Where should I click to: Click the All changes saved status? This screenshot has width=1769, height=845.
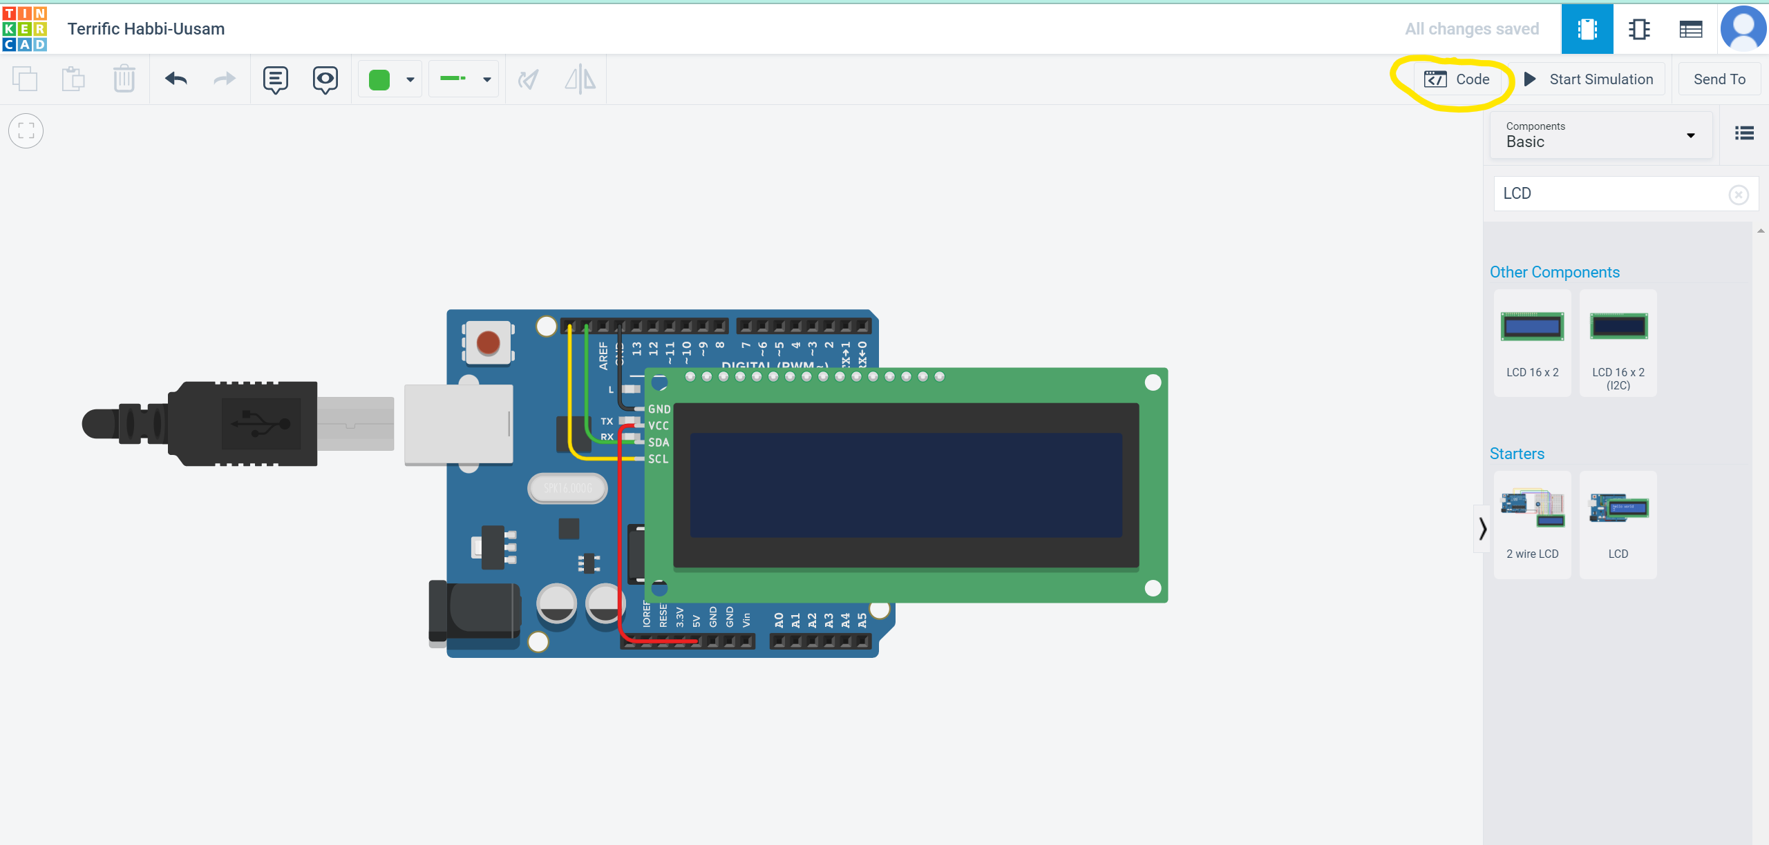pos(1472,29)
